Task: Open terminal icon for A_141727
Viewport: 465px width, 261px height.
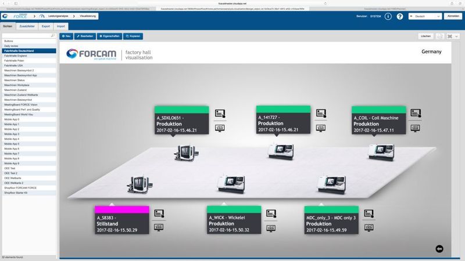Action: click(x=321, y=113)
